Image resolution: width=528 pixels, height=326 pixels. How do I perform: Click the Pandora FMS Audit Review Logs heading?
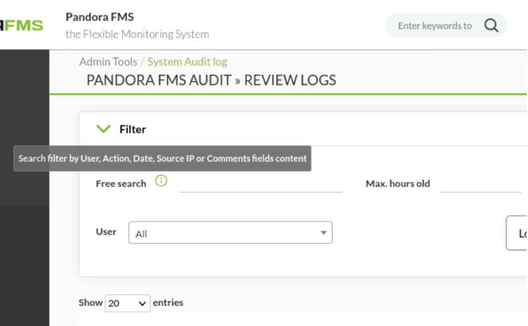pyautogui.click(x=211, y=80)
